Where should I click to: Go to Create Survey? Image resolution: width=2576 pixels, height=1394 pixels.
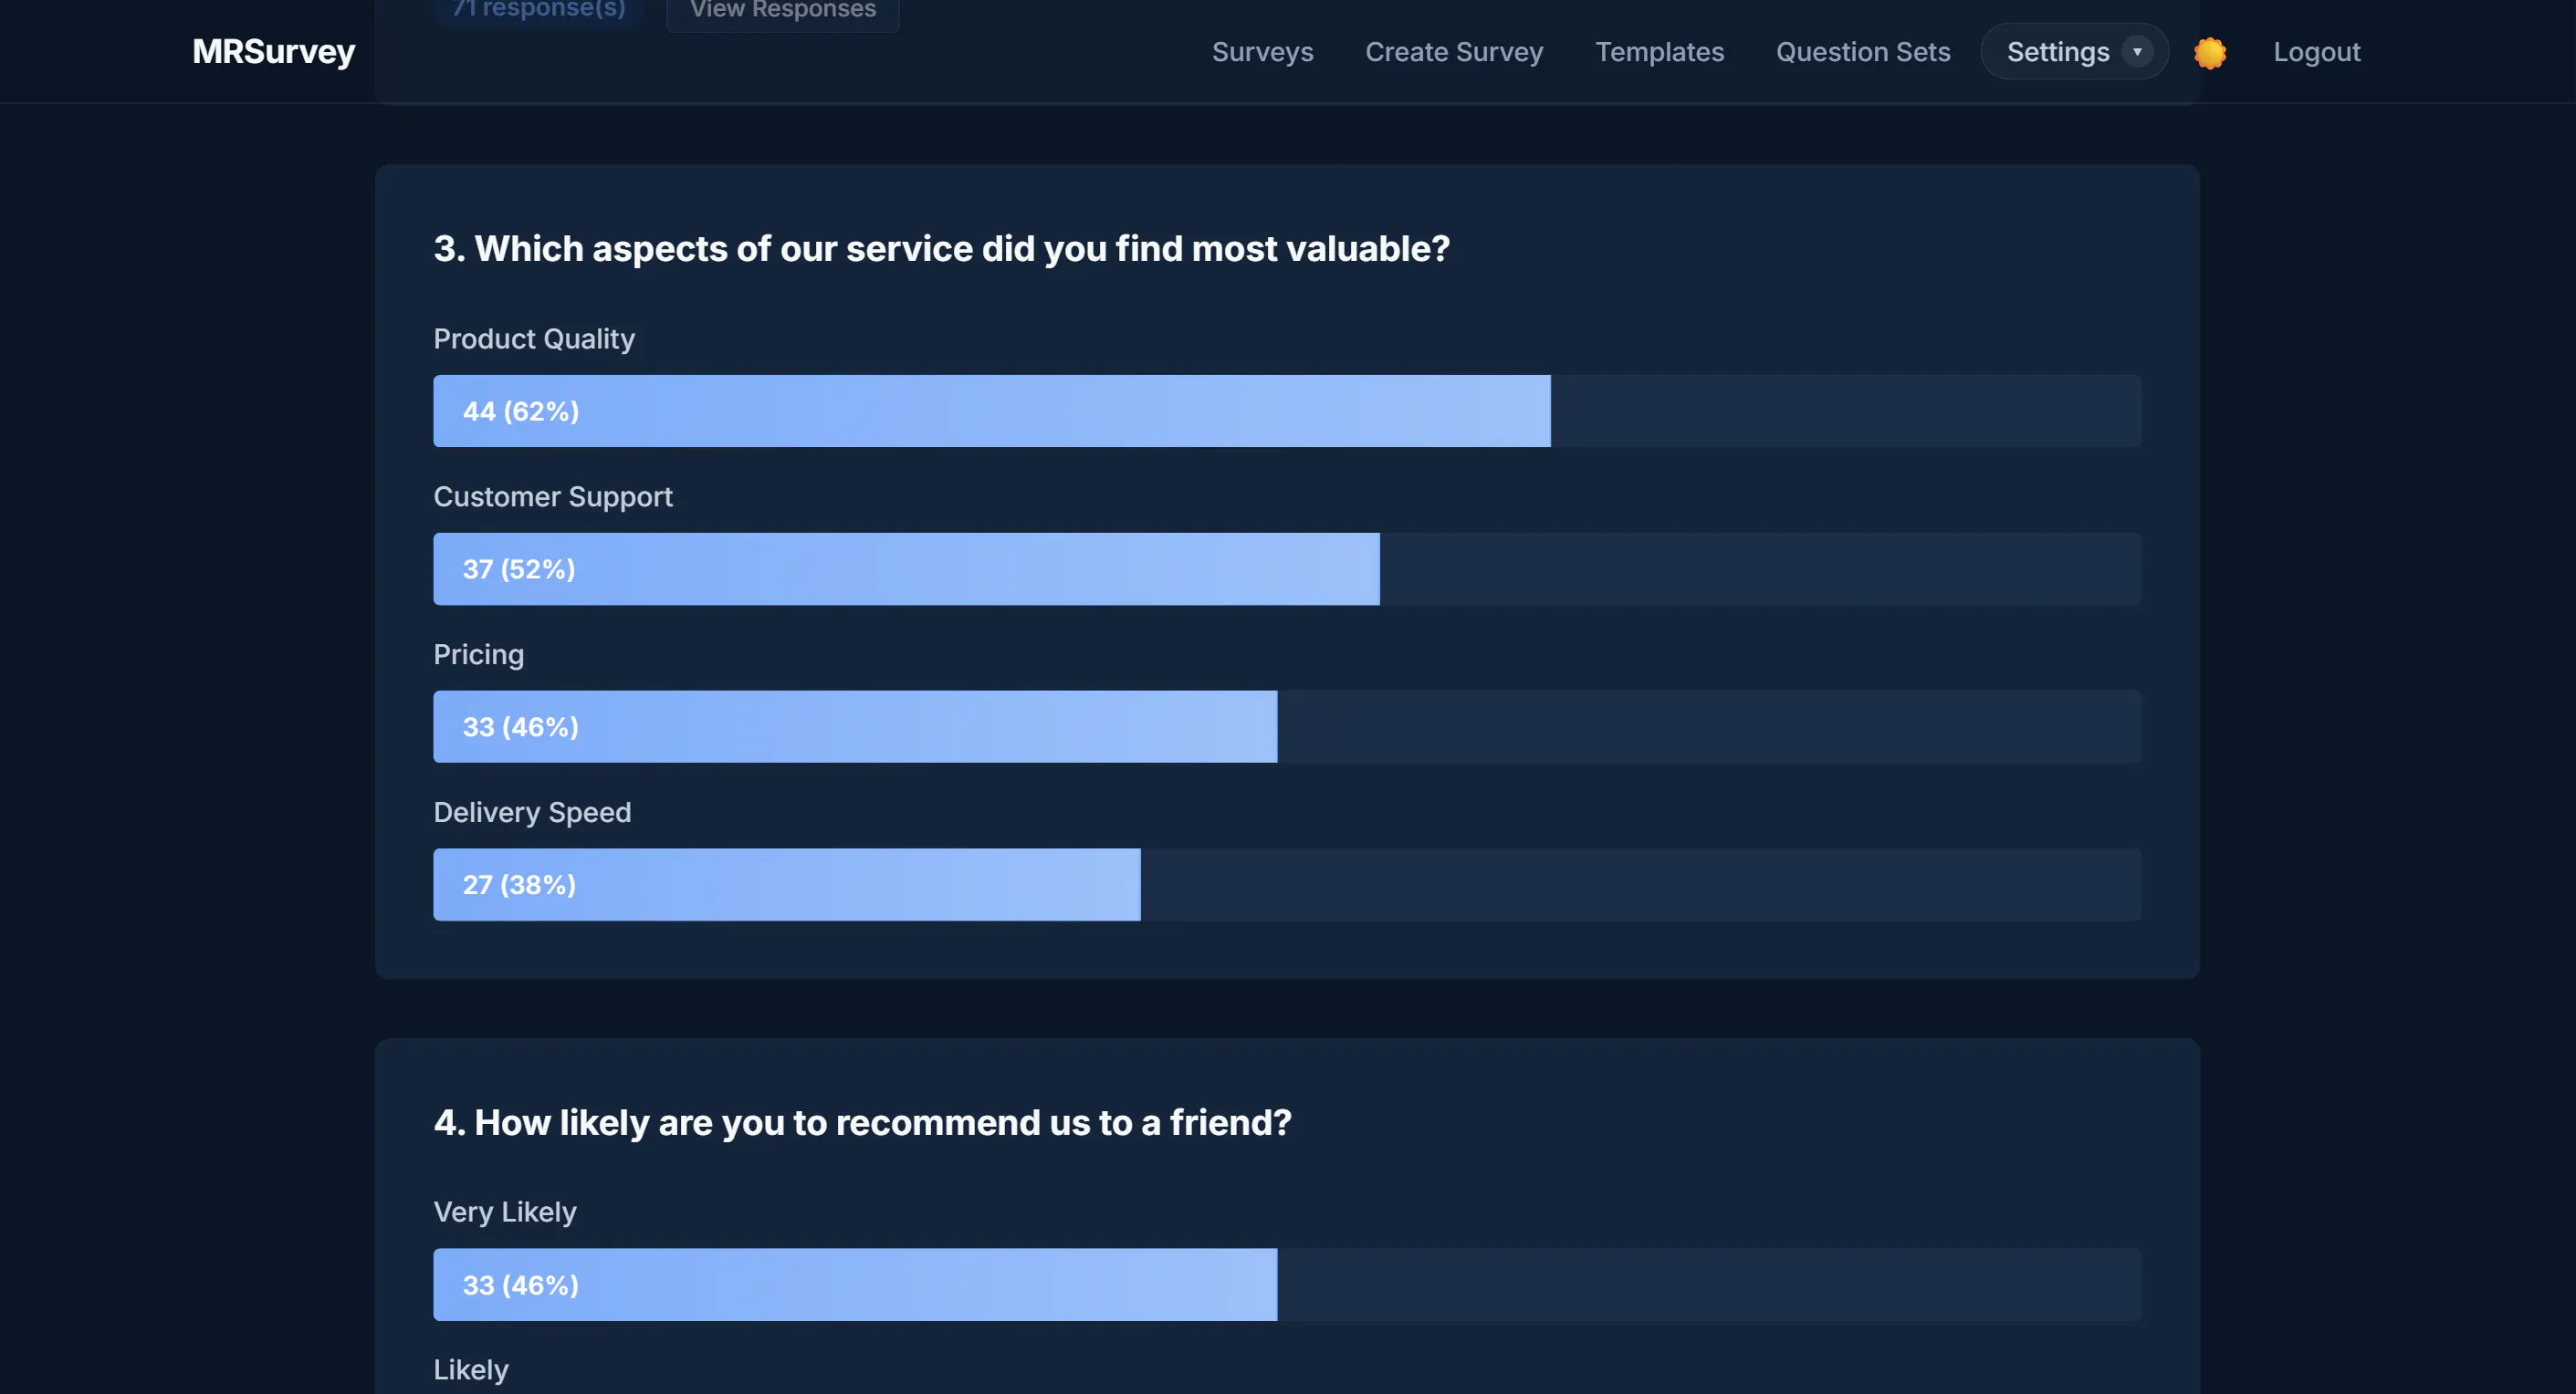(1454, 51)
